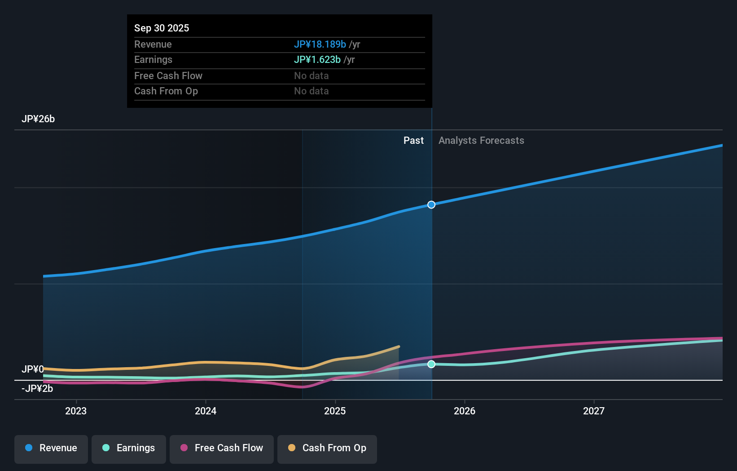Switch to the Analysts Forecasts section

click(x=481, y=140)
